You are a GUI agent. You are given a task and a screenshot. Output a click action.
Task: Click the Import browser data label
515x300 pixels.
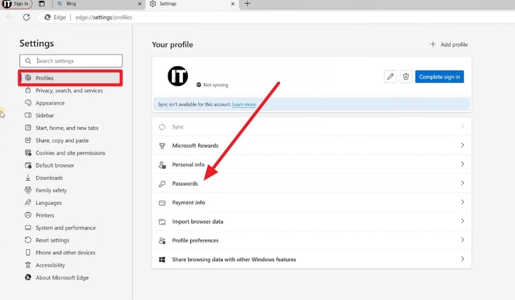pyautogui.click(x=198, y=221)
